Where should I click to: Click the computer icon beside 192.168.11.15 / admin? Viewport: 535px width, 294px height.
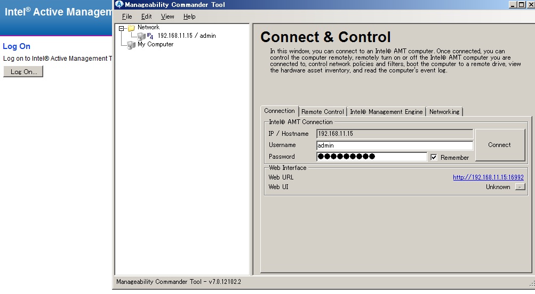[x=141, y=36]
